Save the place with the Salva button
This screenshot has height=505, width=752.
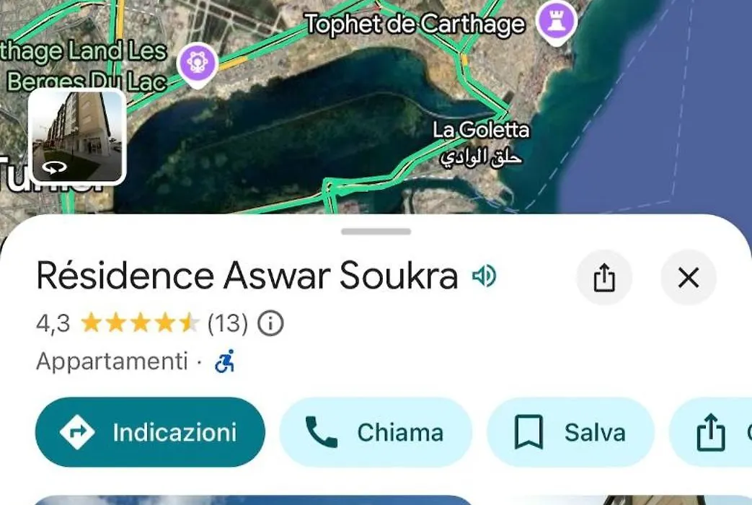coord(571,432)
